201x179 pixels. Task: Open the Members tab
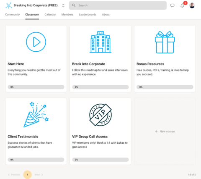[67, 14]
